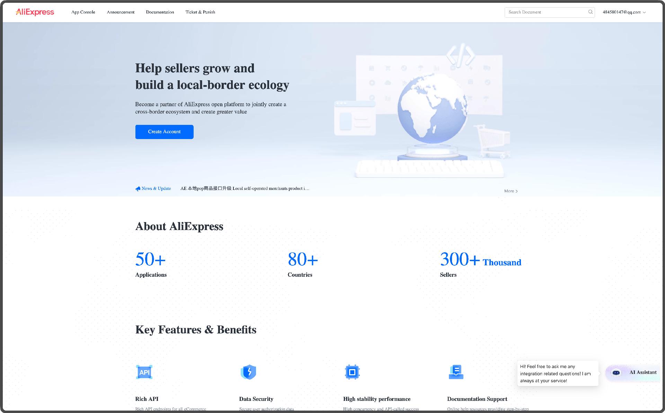
Task: Click the News & Update megaphone icon
Action: (x=138, y=189)
